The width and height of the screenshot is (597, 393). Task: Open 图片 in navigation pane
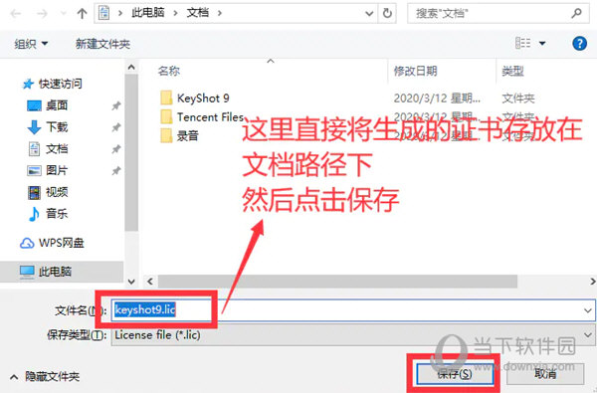[x=47, y=170]
